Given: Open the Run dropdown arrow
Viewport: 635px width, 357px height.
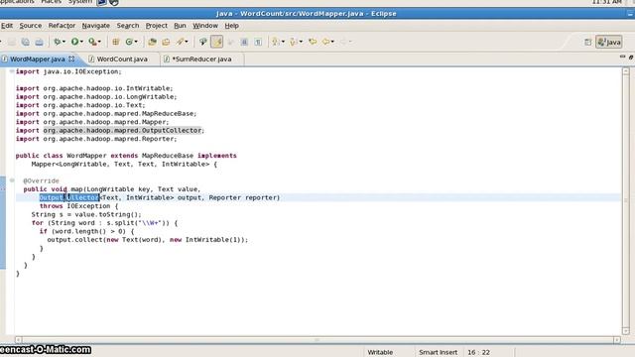Looking at the screenshot, I should [81, 42].
